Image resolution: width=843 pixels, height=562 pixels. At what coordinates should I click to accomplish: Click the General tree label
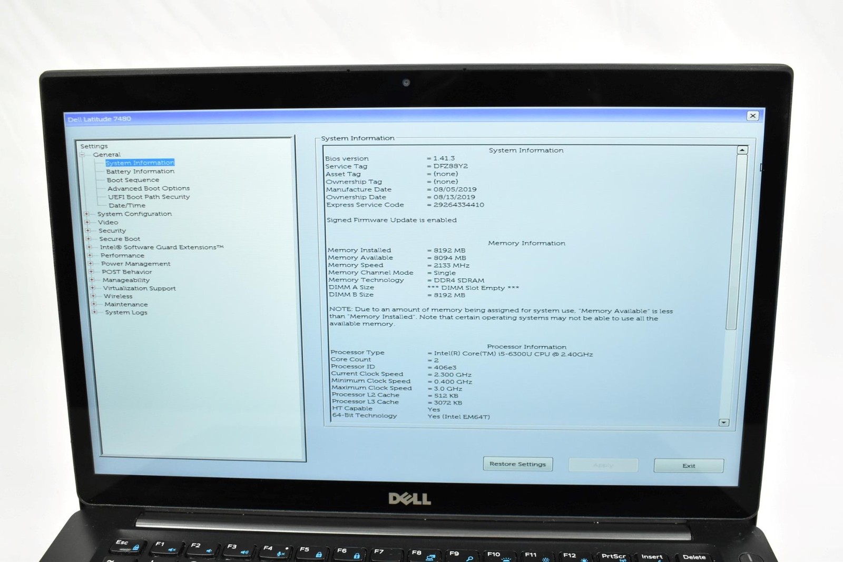pos(107,155)
